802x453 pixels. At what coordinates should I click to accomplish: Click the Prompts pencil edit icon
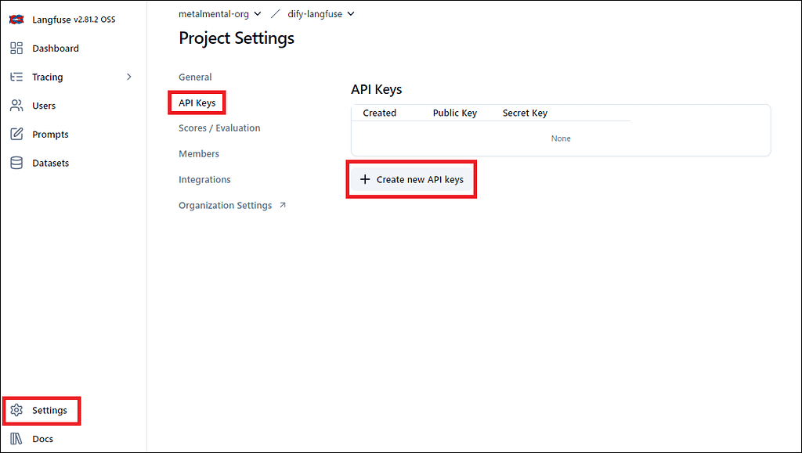(x=16, y=135)
